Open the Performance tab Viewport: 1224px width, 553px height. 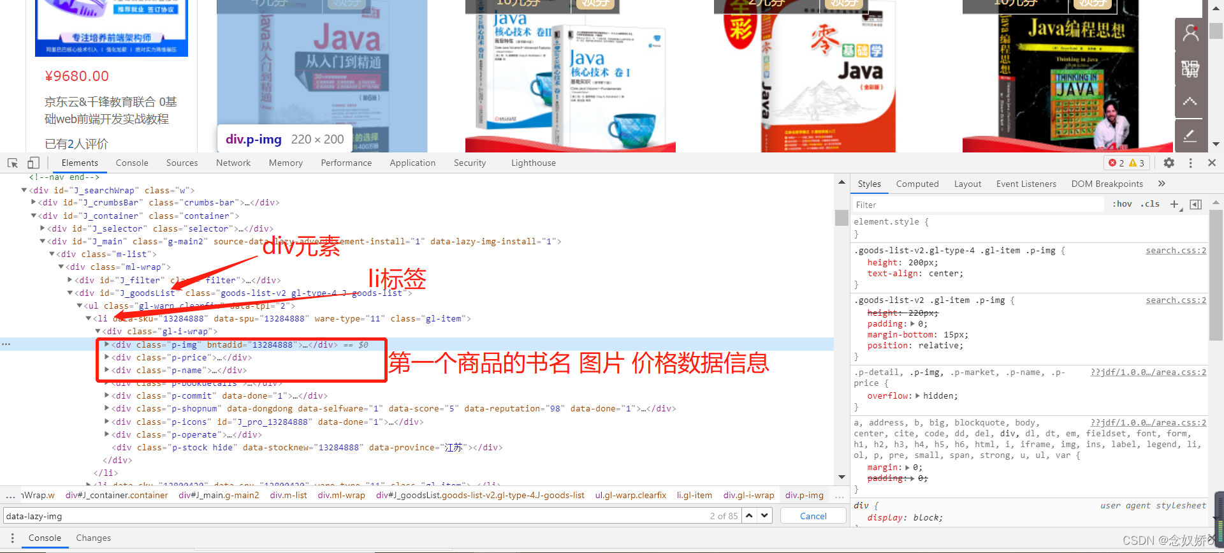click(346, 163)
